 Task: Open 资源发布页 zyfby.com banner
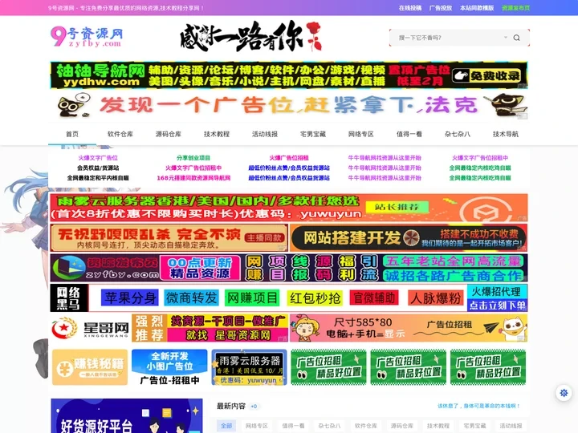(x=289, y=268)
